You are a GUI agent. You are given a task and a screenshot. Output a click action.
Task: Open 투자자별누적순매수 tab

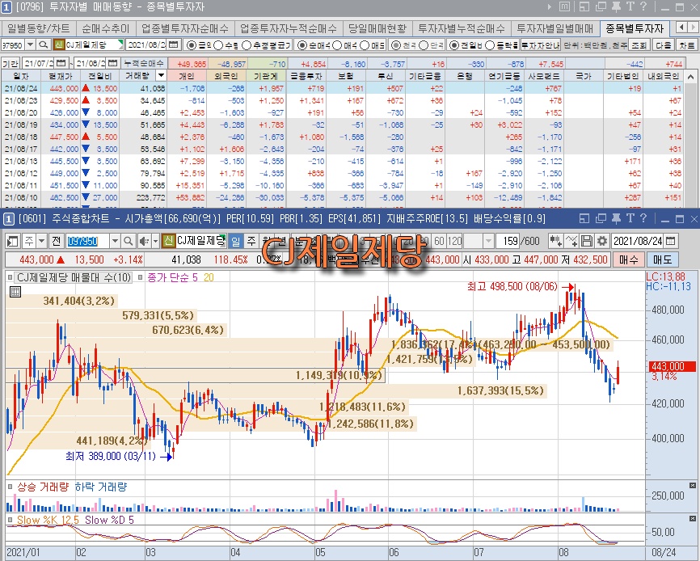pyautogui.click(x=462, y=28)
